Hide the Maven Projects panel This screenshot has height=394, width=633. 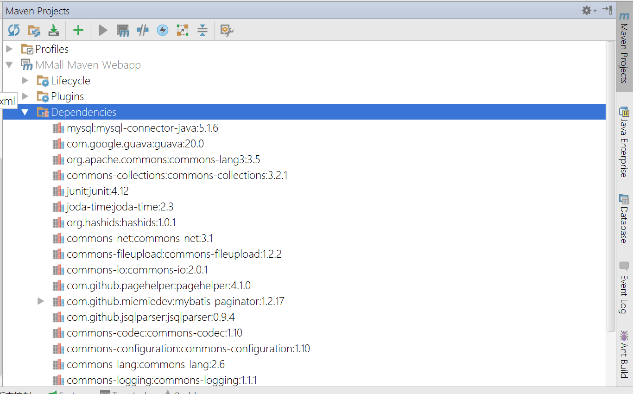pyautogui.click(x=607, y=10)
